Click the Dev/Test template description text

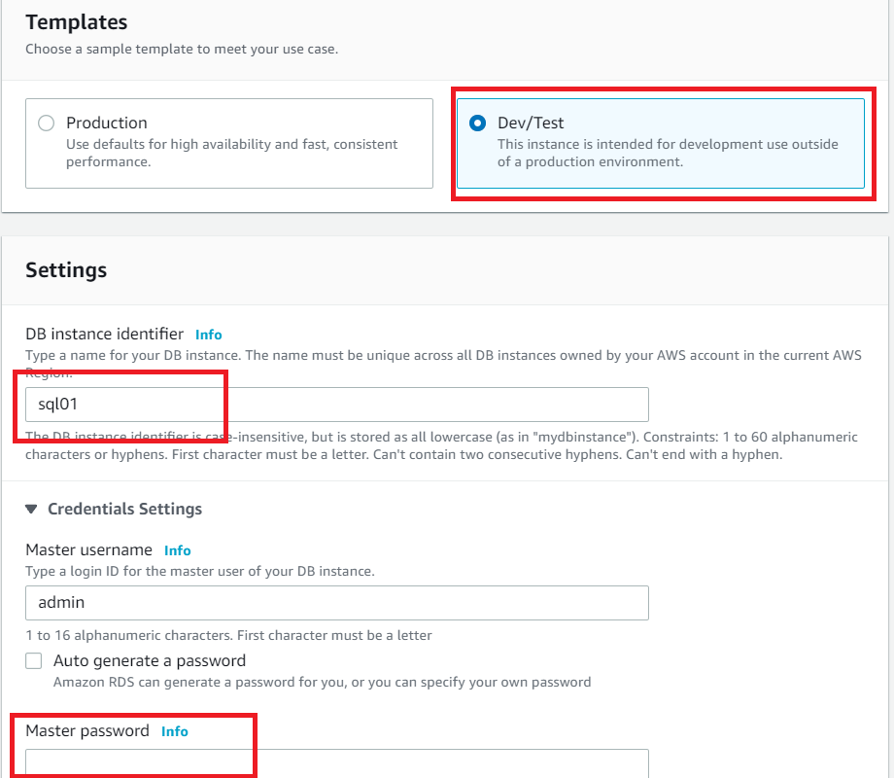pos(667,153)
